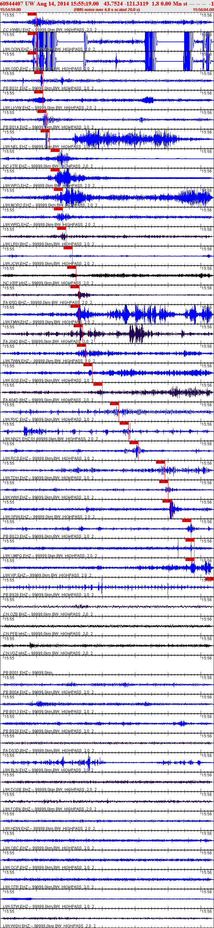
Task: Click the UW.GPW EHZ station label
Action: [x=49, y=517]
